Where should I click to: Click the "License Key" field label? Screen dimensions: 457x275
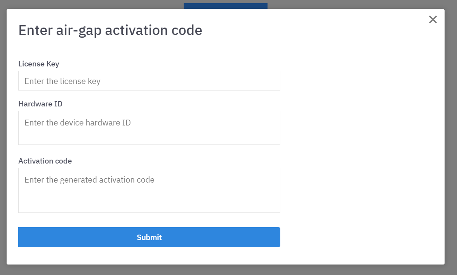click(x=39, y=64)
